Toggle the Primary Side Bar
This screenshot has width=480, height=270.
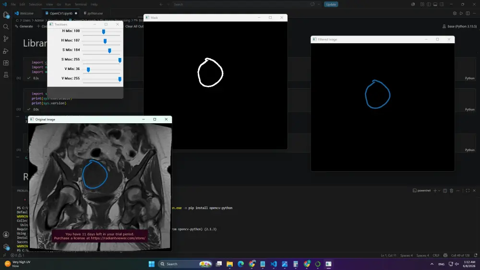click(429, 4)
